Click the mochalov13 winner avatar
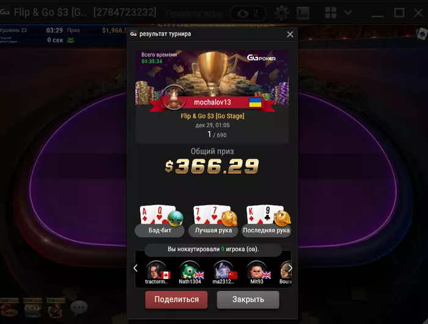Viewport: 428px width, 324px height. tap(174, 97)
